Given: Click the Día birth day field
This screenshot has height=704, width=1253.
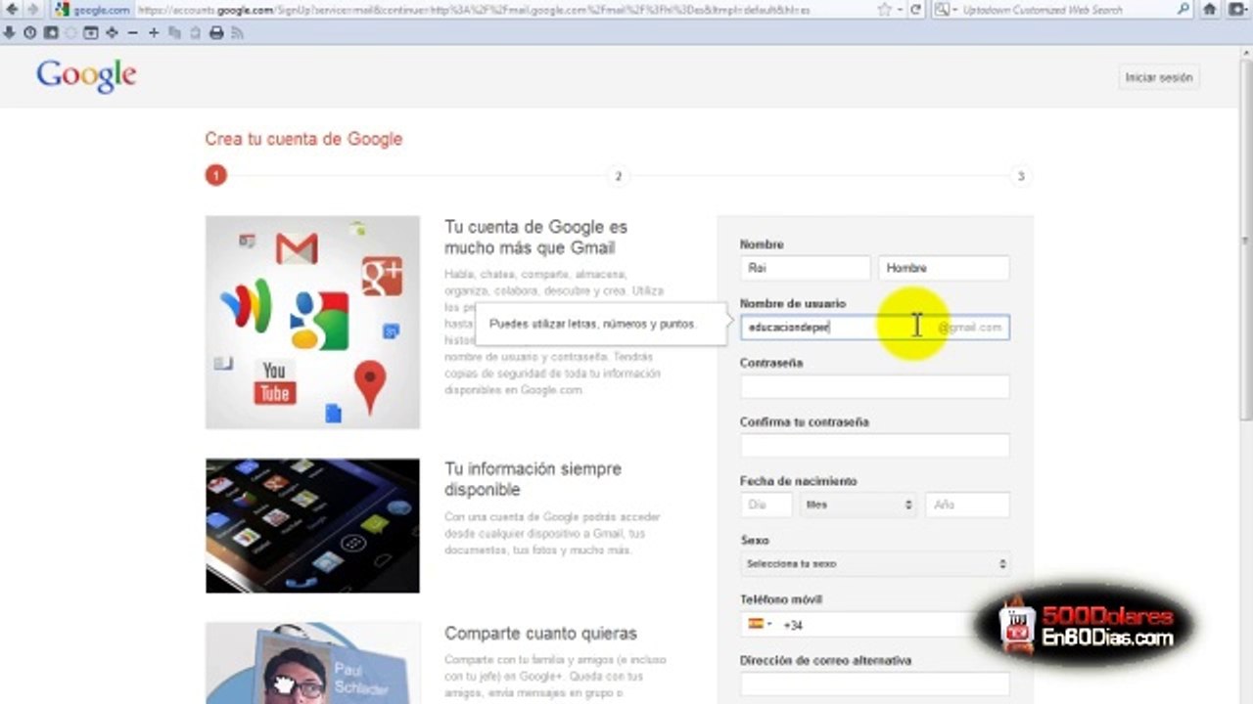Looking at the screenshot, I should pyautogui.click(x=766, y=505).
